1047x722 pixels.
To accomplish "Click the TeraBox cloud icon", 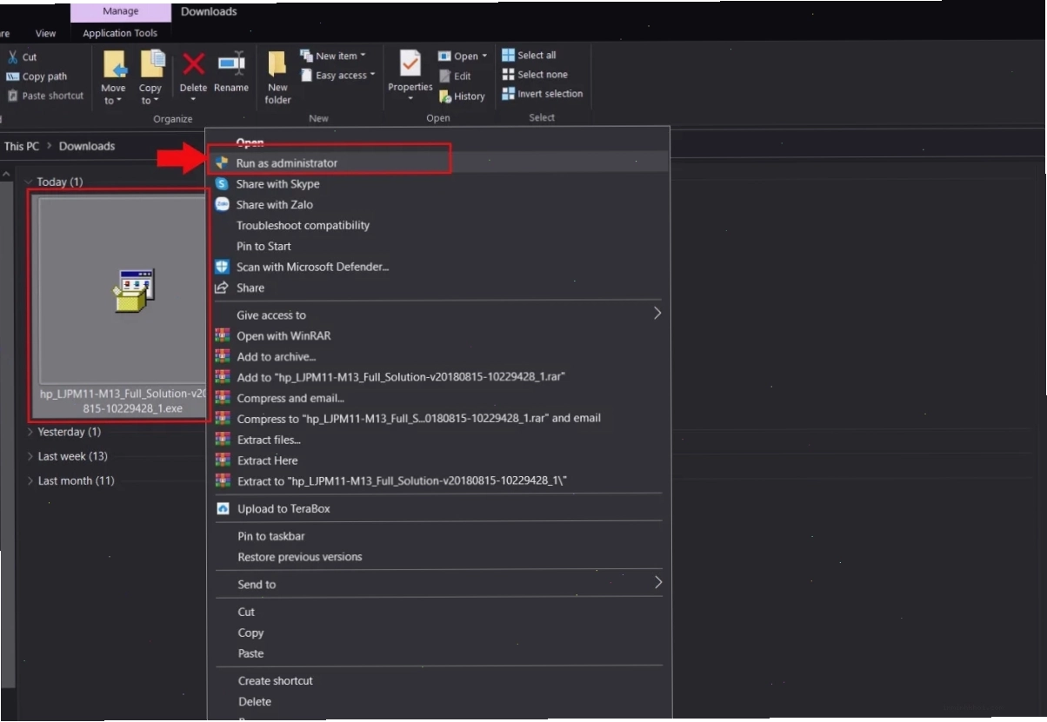I will [x=223, y=509].
